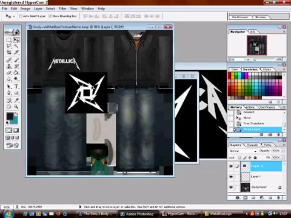Select the Notes tool
Image resolution: width=291 pixels, height=218 pixels.
click(8, 100)
